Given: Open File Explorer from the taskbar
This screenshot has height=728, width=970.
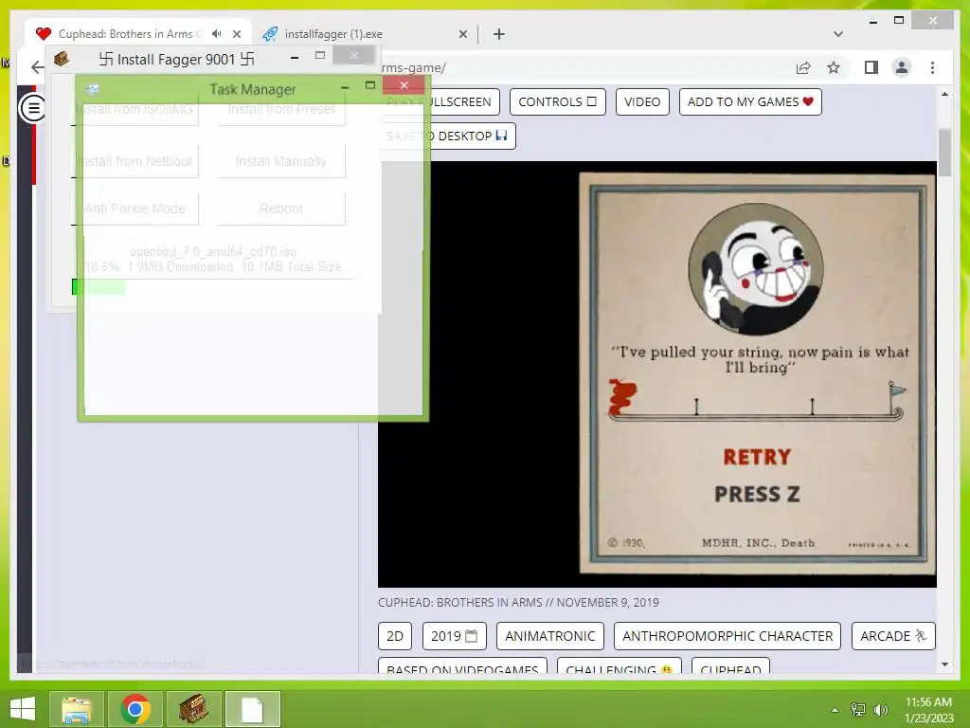Looking at the screenshot, I should pyautogui.click(x=77, y=709).
